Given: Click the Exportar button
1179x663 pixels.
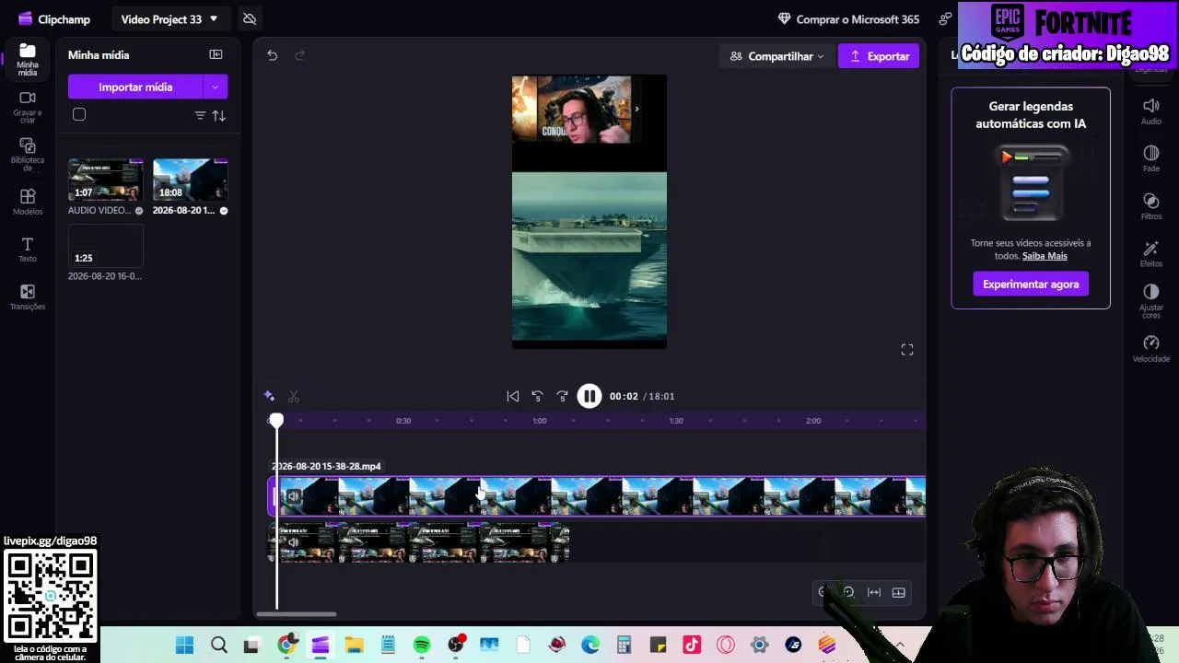Looking at the screenshot, I should tap(879, 56).
